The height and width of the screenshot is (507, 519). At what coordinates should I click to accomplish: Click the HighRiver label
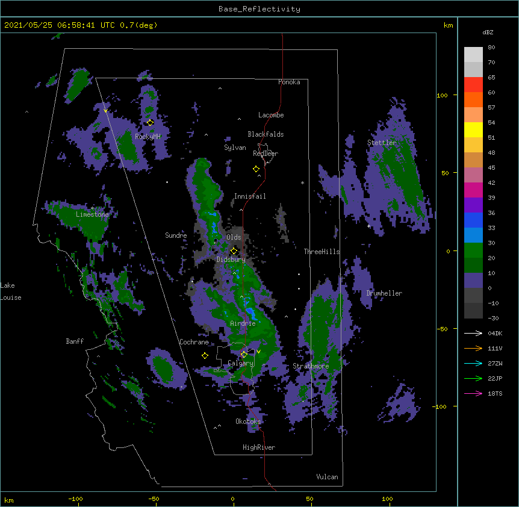pos(259,447)
